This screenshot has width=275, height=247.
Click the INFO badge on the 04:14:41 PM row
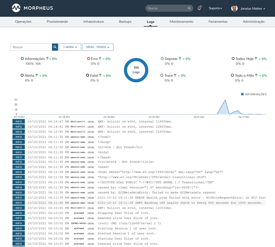point(18,126)
